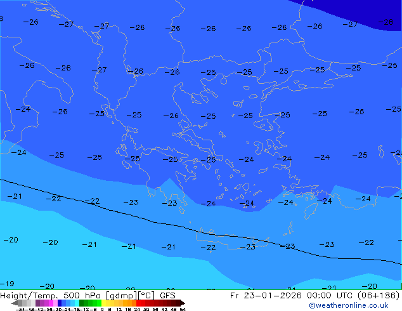Select the bright yellow legend swatch
This screenshot has width=402, height=311.
coord(103,303)
